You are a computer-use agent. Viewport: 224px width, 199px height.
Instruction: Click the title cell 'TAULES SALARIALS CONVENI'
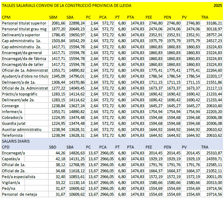point(67,5)
